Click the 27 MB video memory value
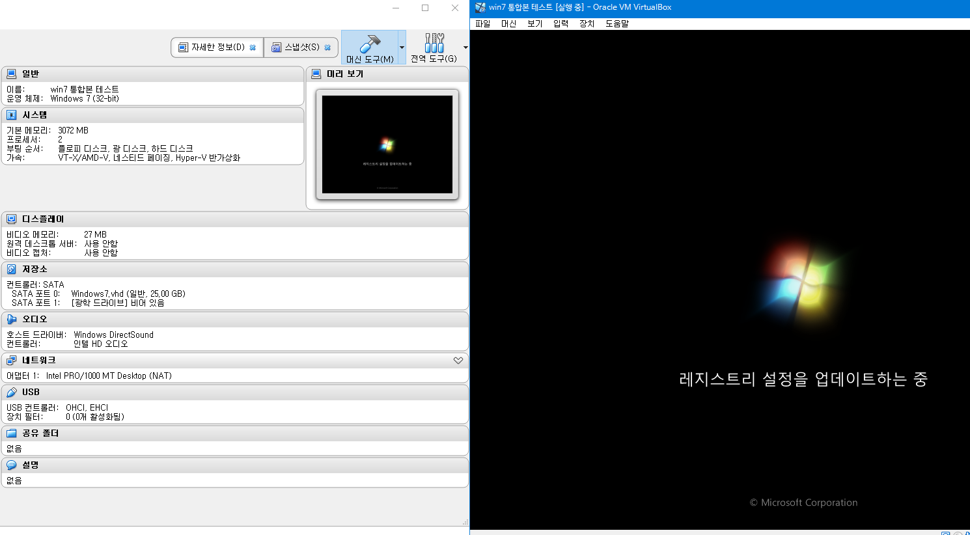The width and height of the screenshot is (970, 535). click(95, 234)
